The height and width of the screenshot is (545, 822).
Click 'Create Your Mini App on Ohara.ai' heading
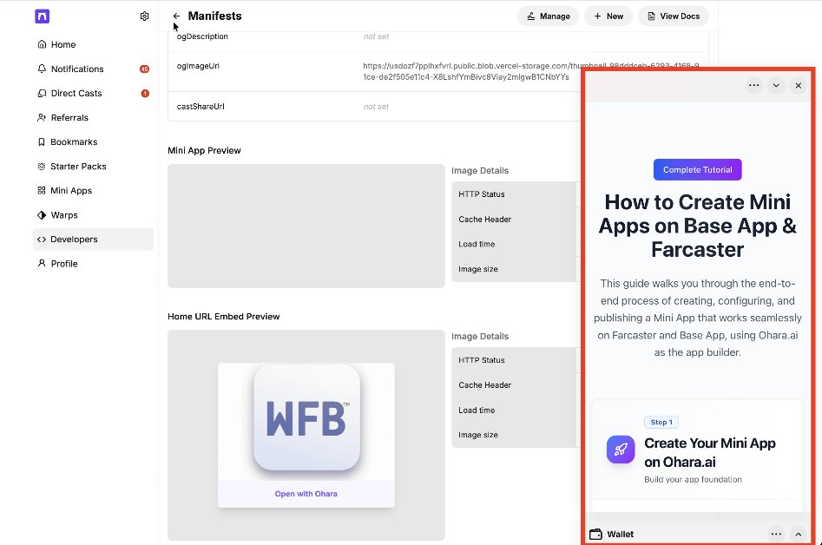pos(710,452)
